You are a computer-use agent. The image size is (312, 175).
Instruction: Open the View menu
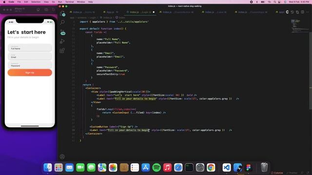click(46, 2)
